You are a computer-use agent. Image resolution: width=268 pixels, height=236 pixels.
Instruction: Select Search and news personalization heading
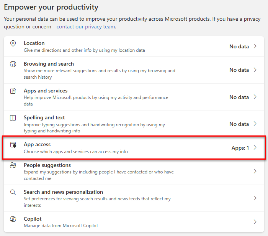coord(64,192)
